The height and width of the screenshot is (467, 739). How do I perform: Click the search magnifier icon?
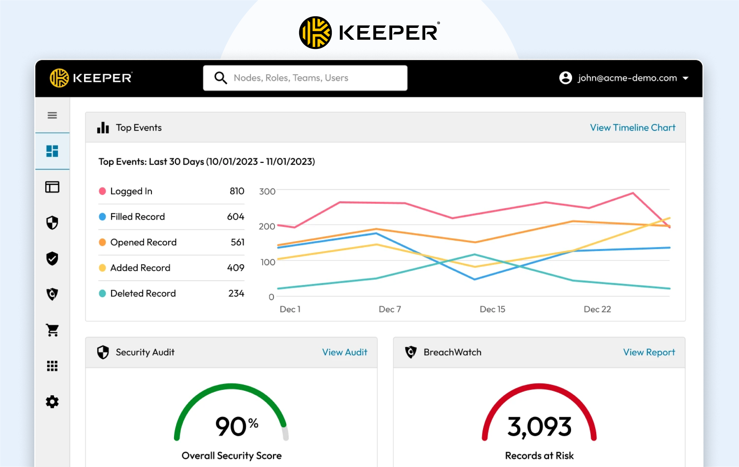pos(221,78)
